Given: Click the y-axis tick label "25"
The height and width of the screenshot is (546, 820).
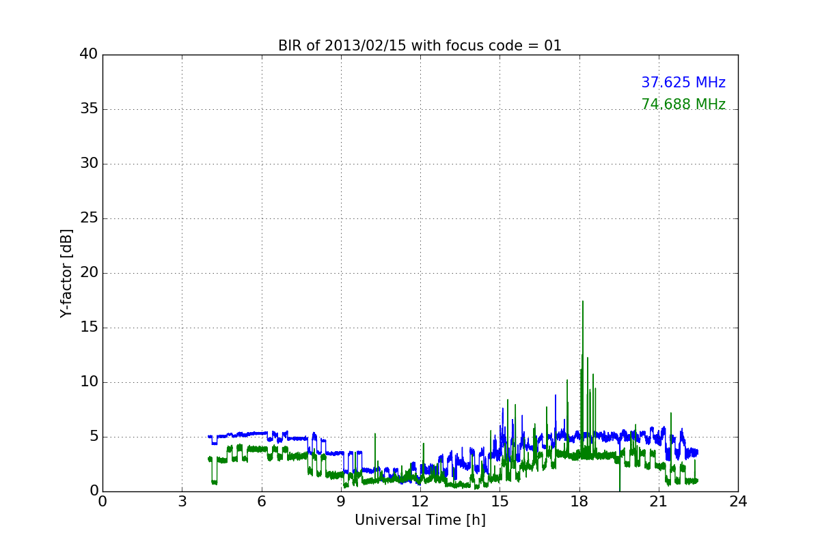Looking at the screenshot, I should tap(89, 218).
